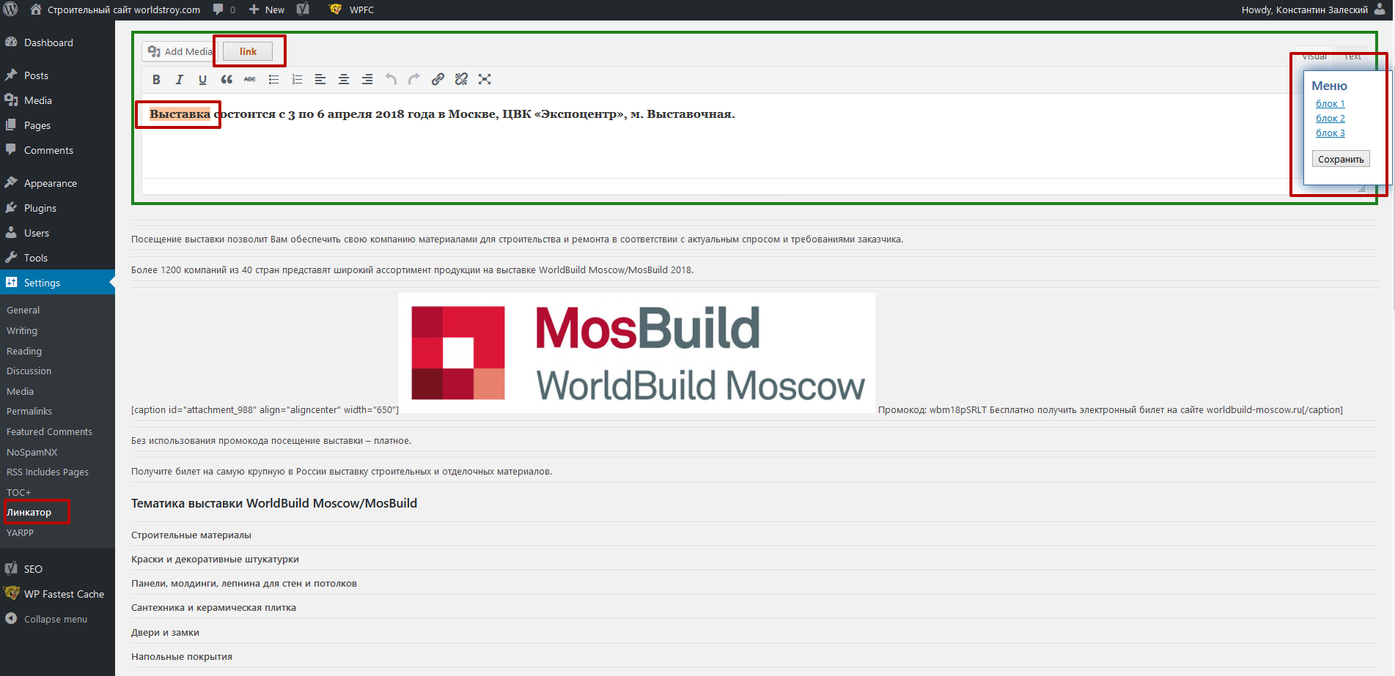Open WP Fastest Cache in sidebar
This screenshot has height=676, width=1395.
point(57,594)
